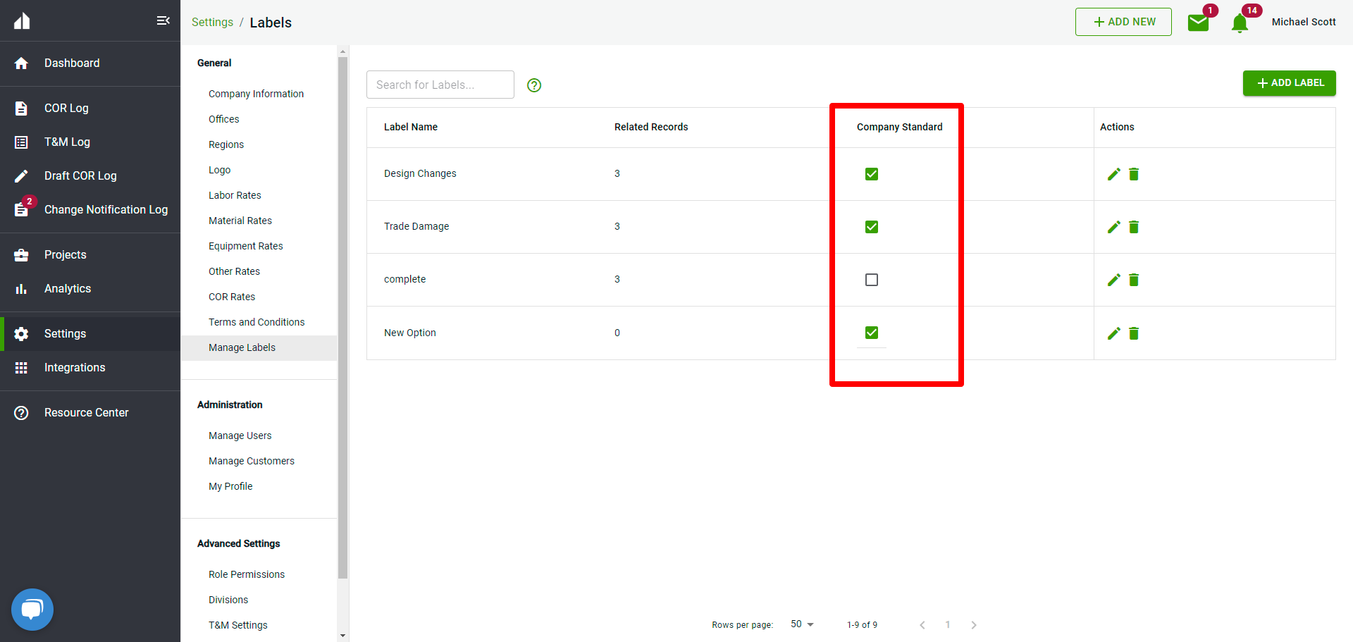The height and width of the screenshot is (642, 1353).
Task: Open the mail envelope notifications
Action: tap(1198, 23)
